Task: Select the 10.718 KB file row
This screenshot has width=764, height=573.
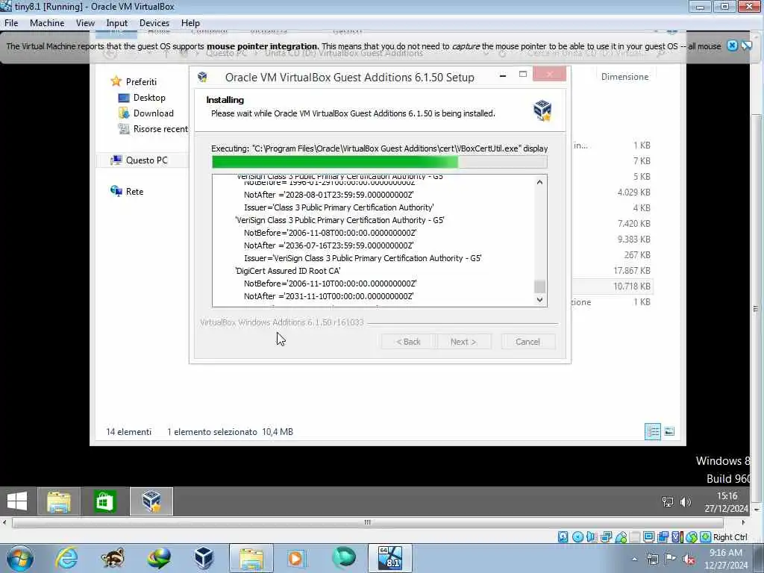Action: [613, 286]
